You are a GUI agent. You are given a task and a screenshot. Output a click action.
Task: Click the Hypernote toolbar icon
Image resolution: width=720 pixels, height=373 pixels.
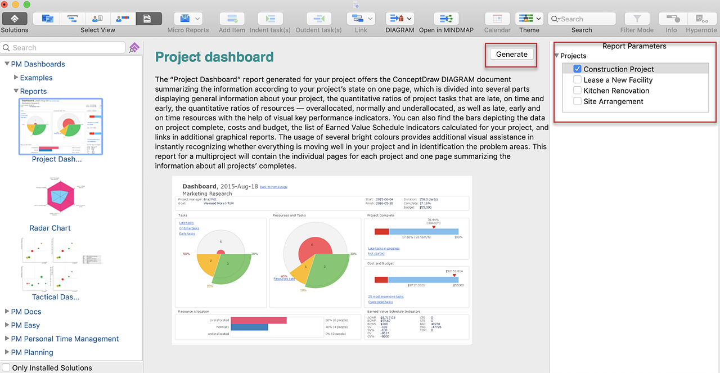coord(702,19)
